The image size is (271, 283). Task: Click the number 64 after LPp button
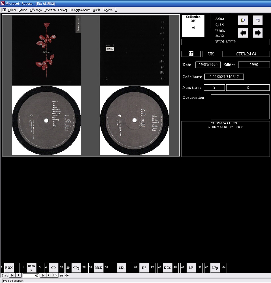click(x=224, y=267)
